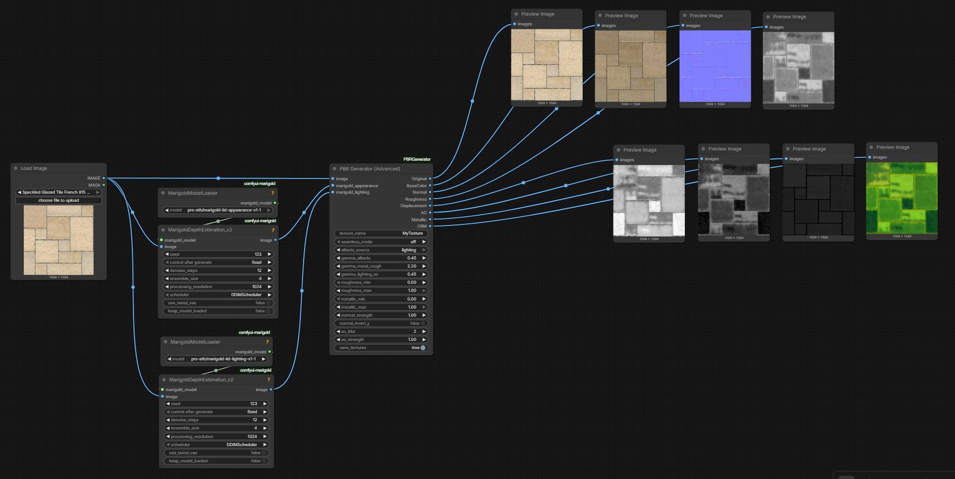Click the Original output socket on PBR Generator
Screen dimensions: 955x479
[x=430, y=179]
